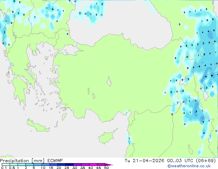Click the 25–30 mm dark navy swatch
Image resolution: width=218 pixels, height=169 pixels.
click(x=69, y=165)
